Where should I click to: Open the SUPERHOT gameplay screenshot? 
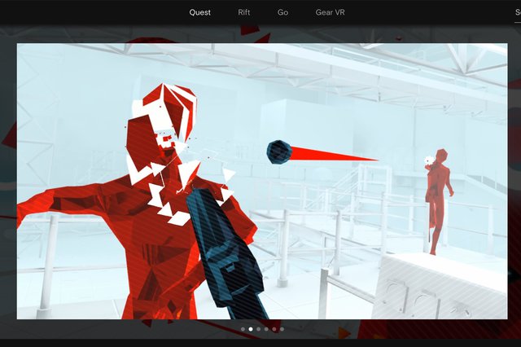(262, 181)
